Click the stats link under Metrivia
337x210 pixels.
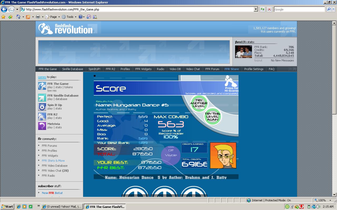tap(58, 127)
